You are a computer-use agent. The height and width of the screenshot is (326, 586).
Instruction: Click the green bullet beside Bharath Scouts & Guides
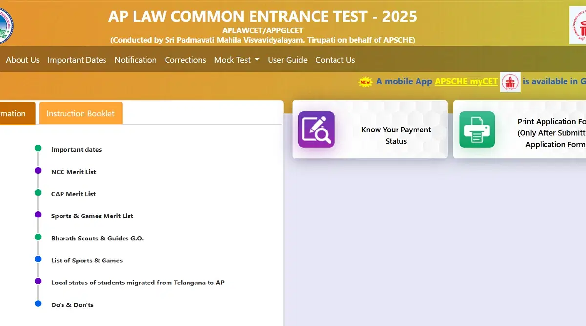(38, 237)
